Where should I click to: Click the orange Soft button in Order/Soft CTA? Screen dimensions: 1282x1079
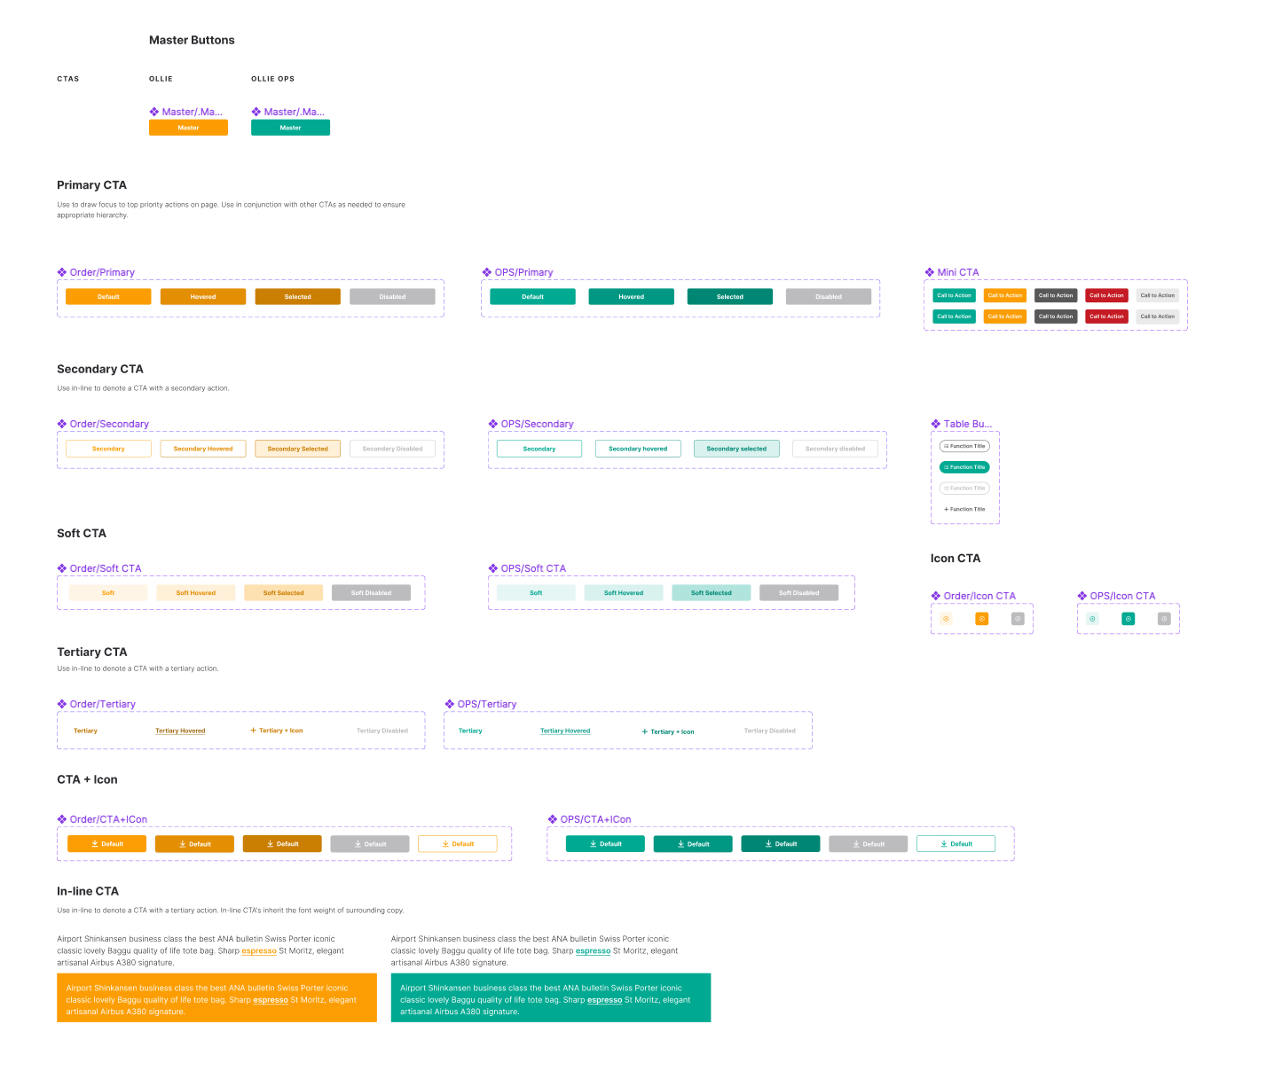[108, 593]
